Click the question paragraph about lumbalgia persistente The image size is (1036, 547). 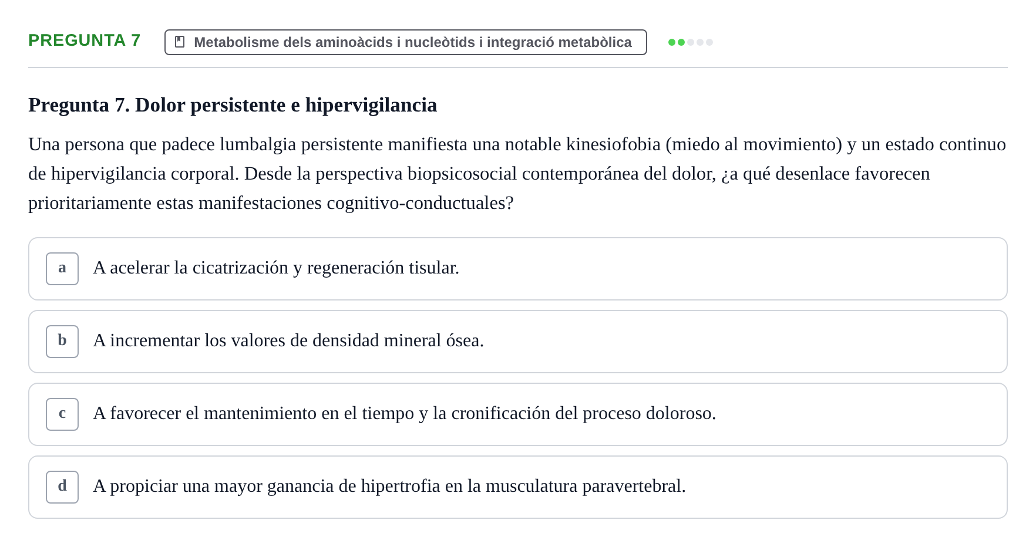[x=517, y=174]
